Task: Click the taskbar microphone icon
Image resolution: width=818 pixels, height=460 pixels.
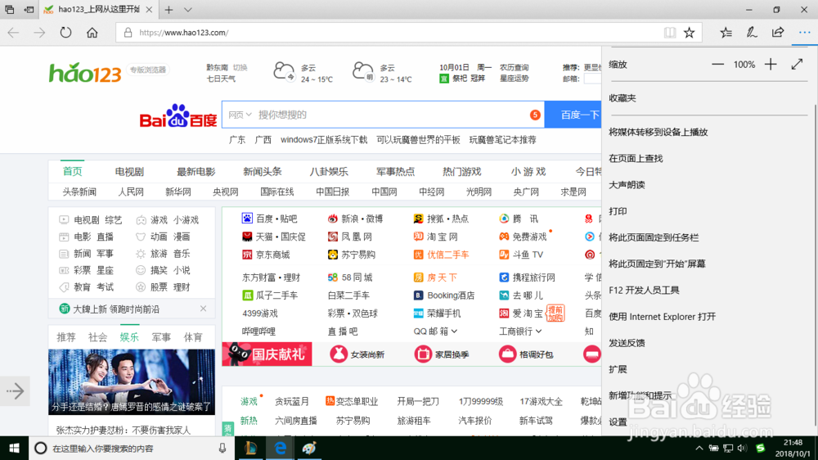Action: point(222,448)
